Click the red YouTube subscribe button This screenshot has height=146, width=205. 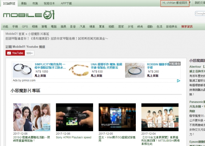click(x=15, y=53)
